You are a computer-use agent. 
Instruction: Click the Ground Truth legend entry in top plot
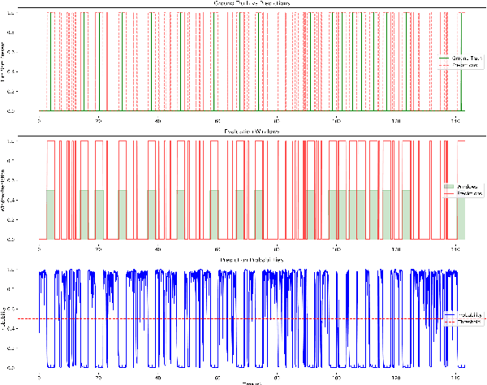[466, 58]
